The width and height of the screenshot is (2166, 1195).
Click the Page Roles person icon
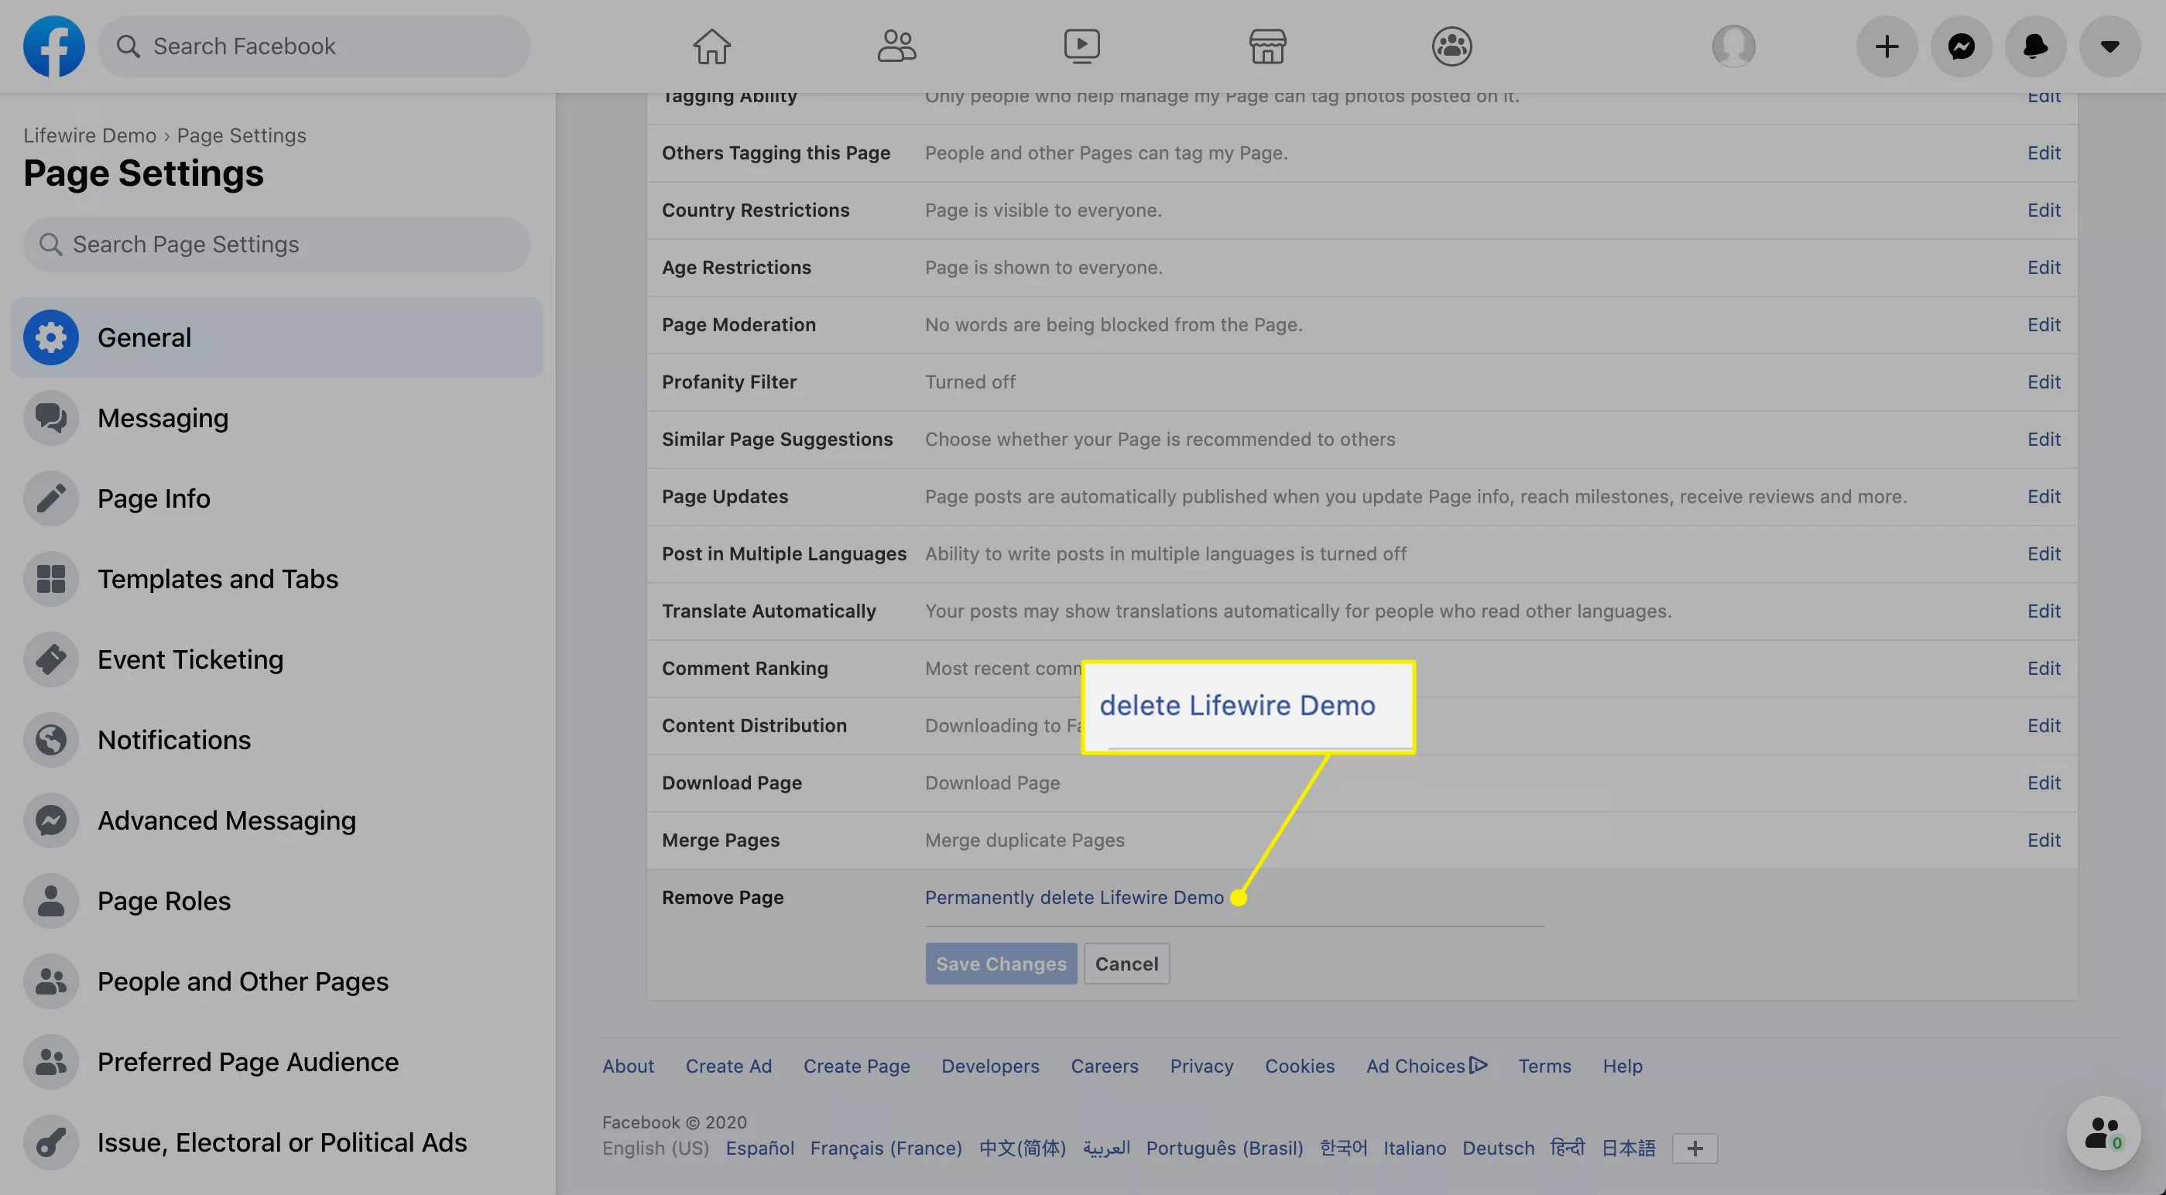coord(50,901)
